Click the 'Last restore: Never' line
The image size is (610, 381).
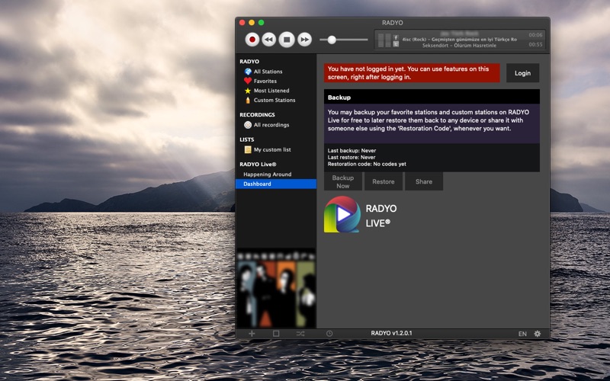[x=352, y=158]
